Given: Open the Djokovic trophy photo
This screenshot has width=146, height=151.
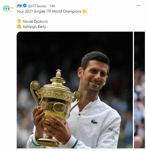Looking at the screenshot, I should (x=75, y=90).
